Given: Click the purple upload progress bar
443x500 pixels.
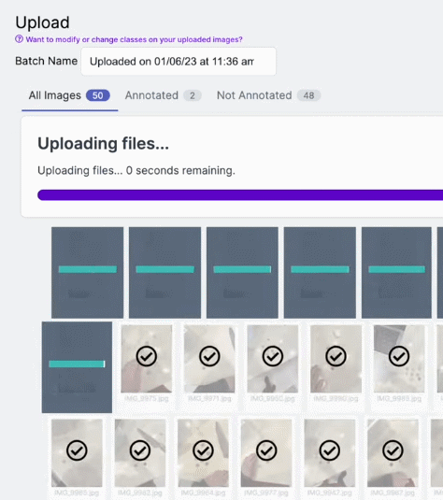Looking at the screenshot, I should pyautogui.click(x=240, y=194).
